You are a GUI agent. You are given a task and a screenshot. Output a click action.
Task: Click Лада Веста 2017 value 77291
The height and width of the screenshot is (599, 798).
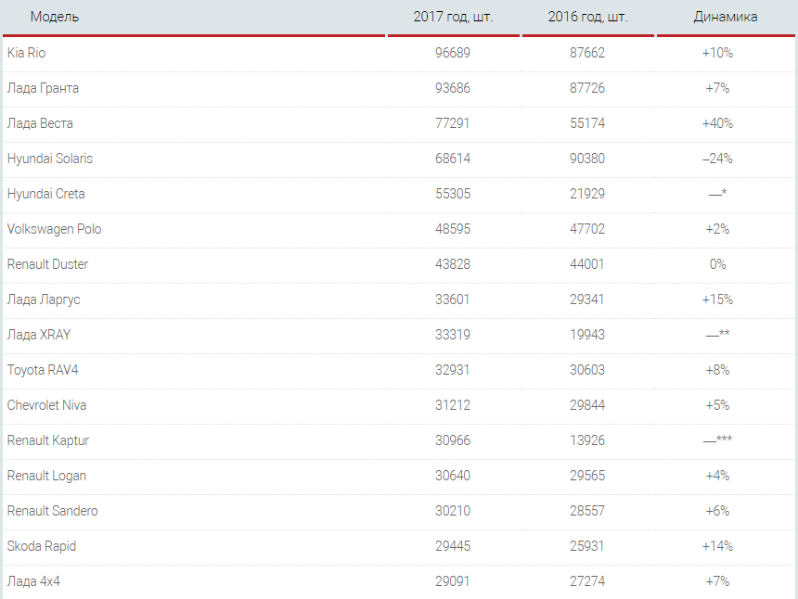453,123
